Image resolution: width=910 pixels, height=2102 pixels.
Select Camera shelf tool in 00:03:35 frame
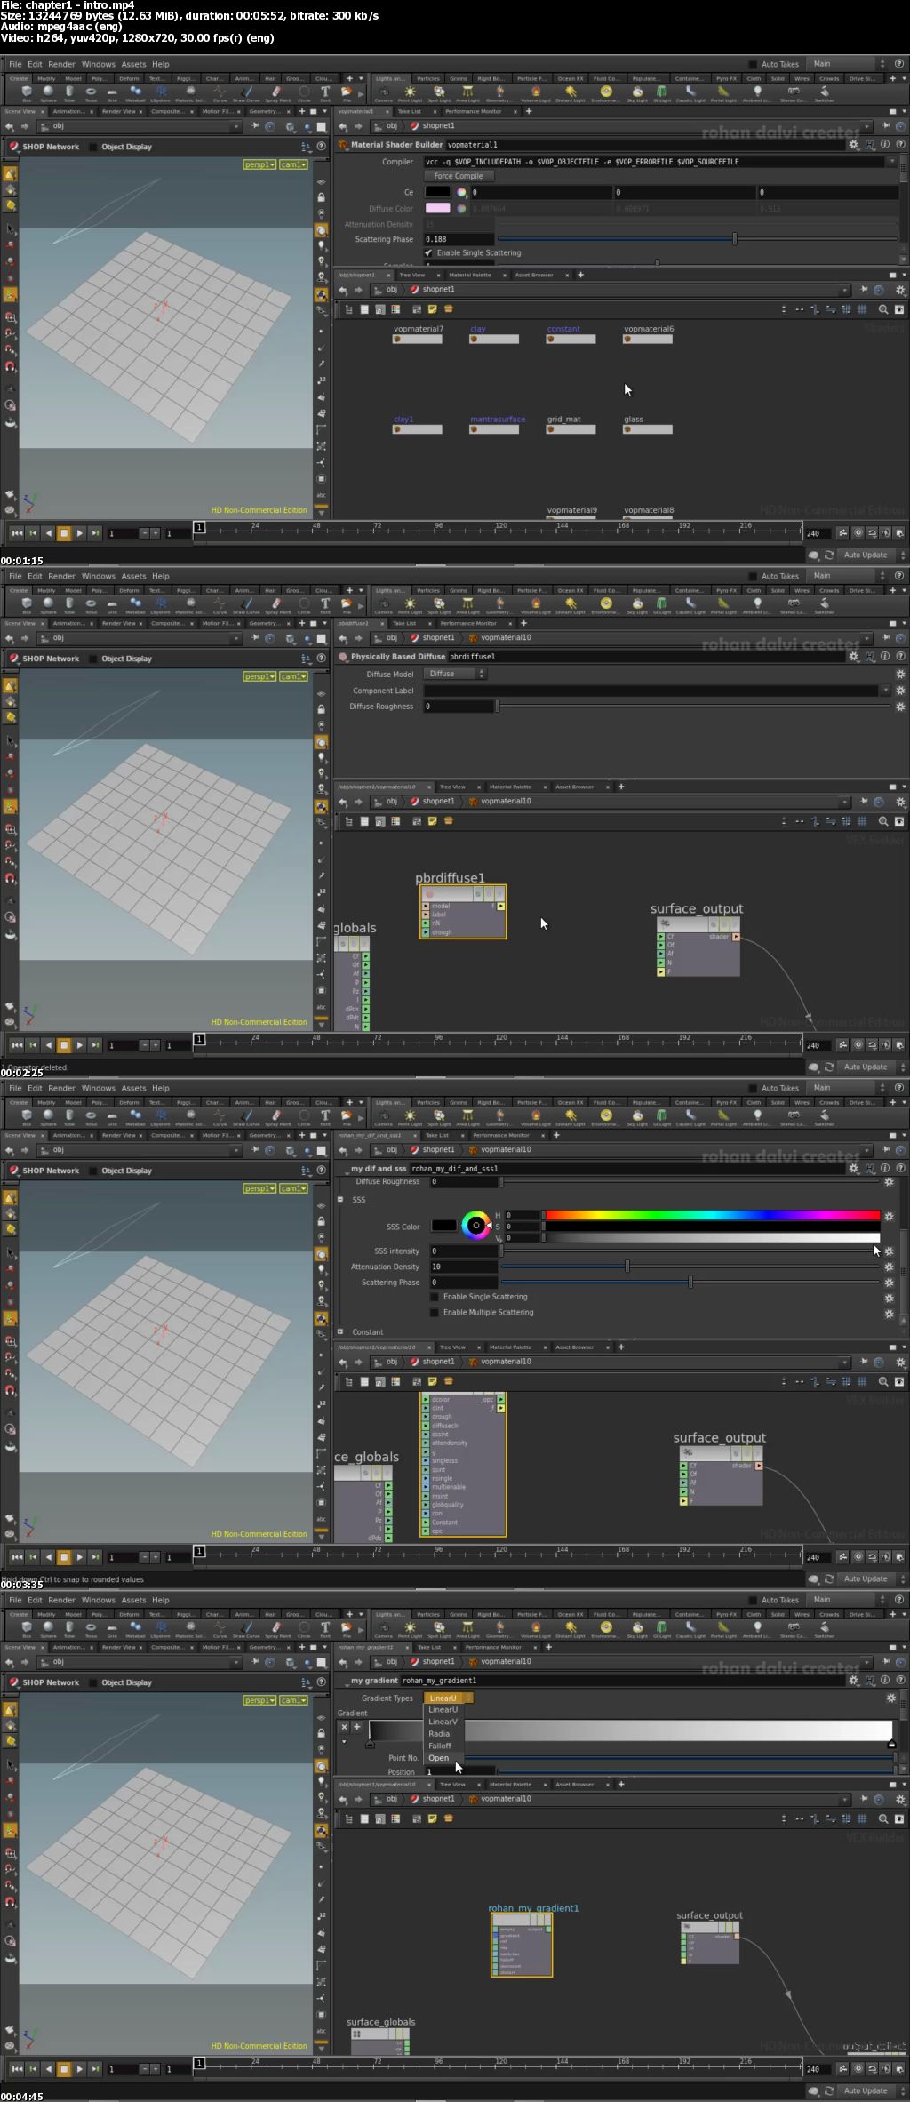[x=383, y=1117]
